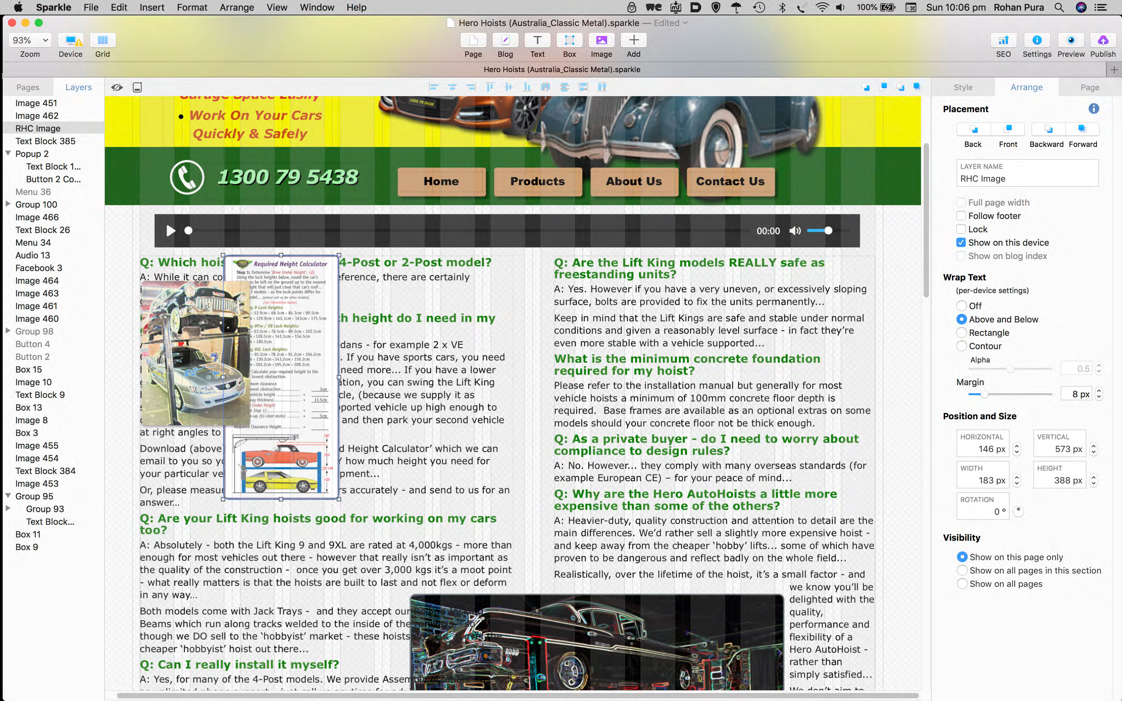Toggle hidden layers eye icon above canvas
The image size is (1122, 701).
pyautogui.click(x=117, y=87)
